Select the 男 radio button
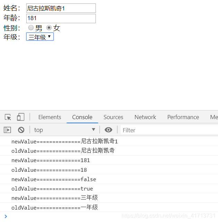 tap(31, 28)
